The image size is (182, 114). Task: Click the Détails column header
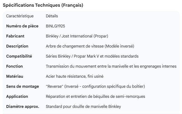tap(52, 16)
